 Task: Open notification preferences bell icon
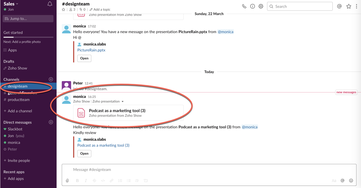(50, 4)
